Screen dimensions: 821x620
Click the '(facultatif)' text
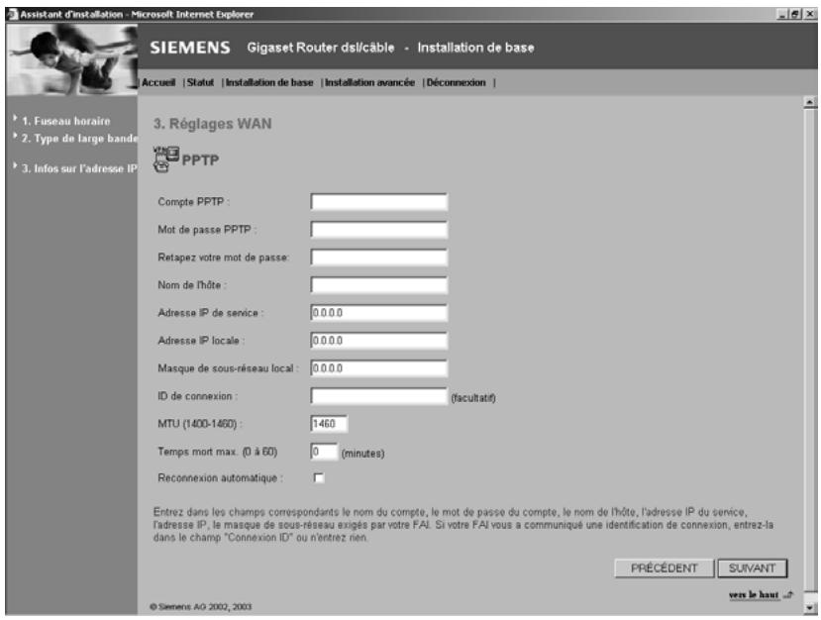coord(473,398)
